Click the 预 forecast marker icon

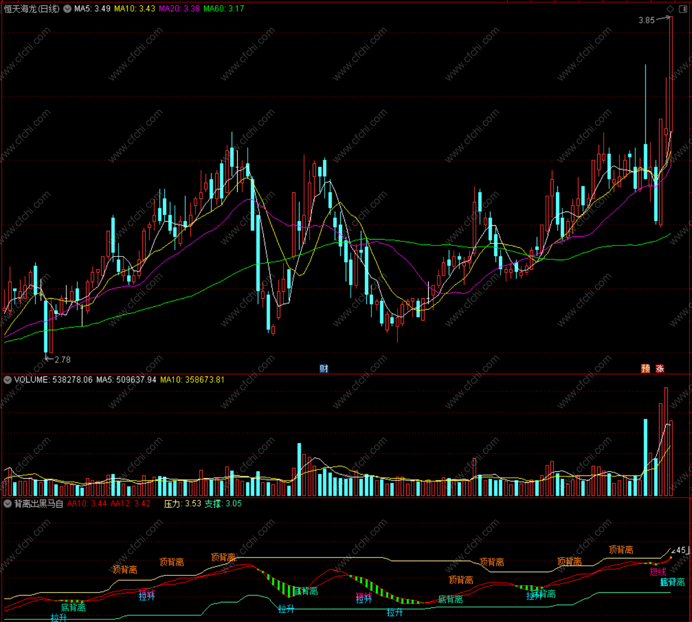click(x=646, y=369)
